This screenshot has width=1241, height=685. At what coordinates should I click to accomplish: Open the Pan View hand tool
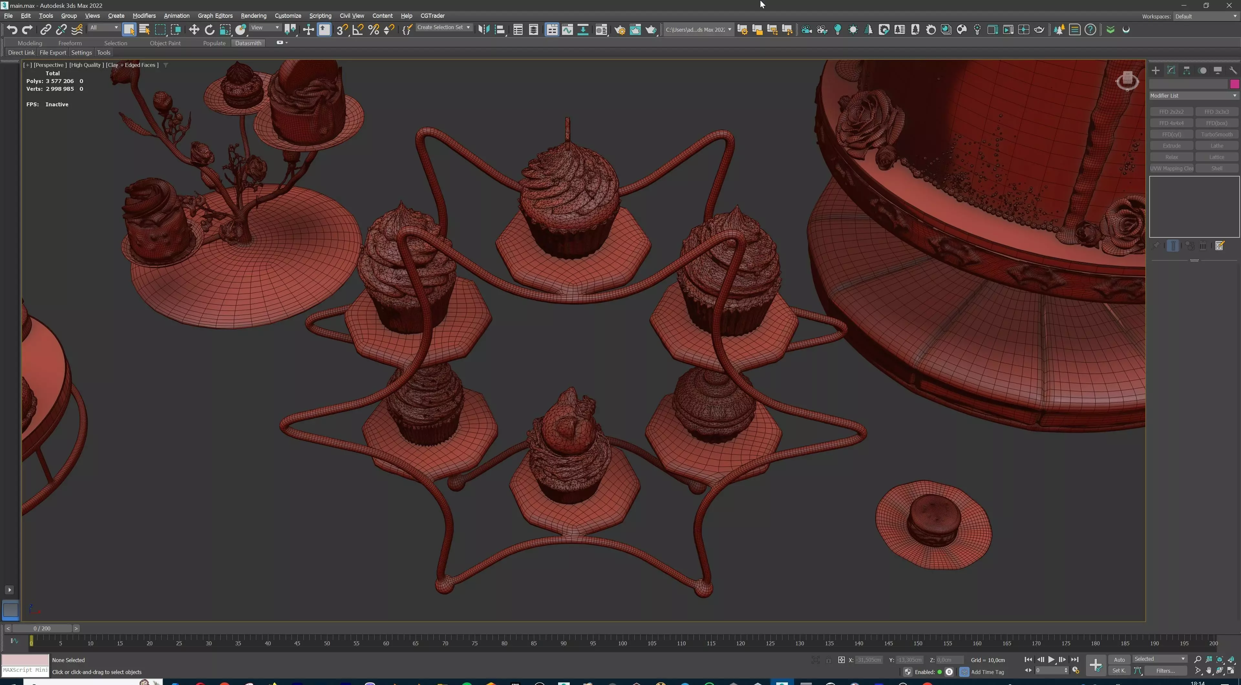coord(1209,670)
